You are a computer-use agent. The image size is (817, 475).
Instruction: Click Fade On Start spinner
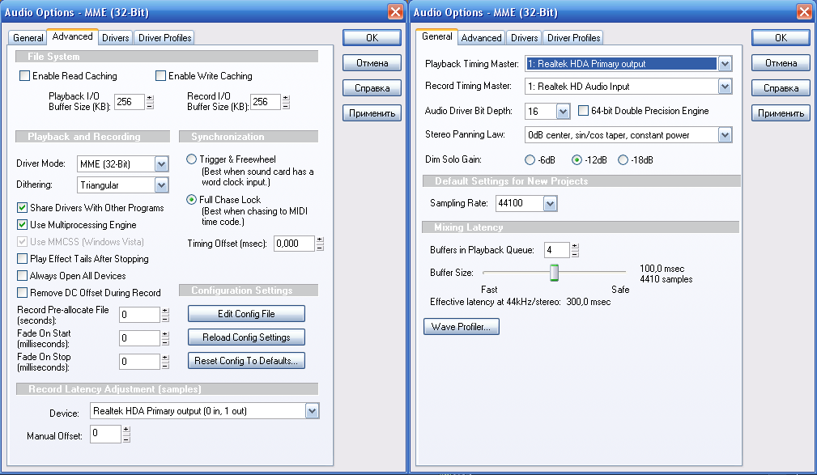coord(165,338)
